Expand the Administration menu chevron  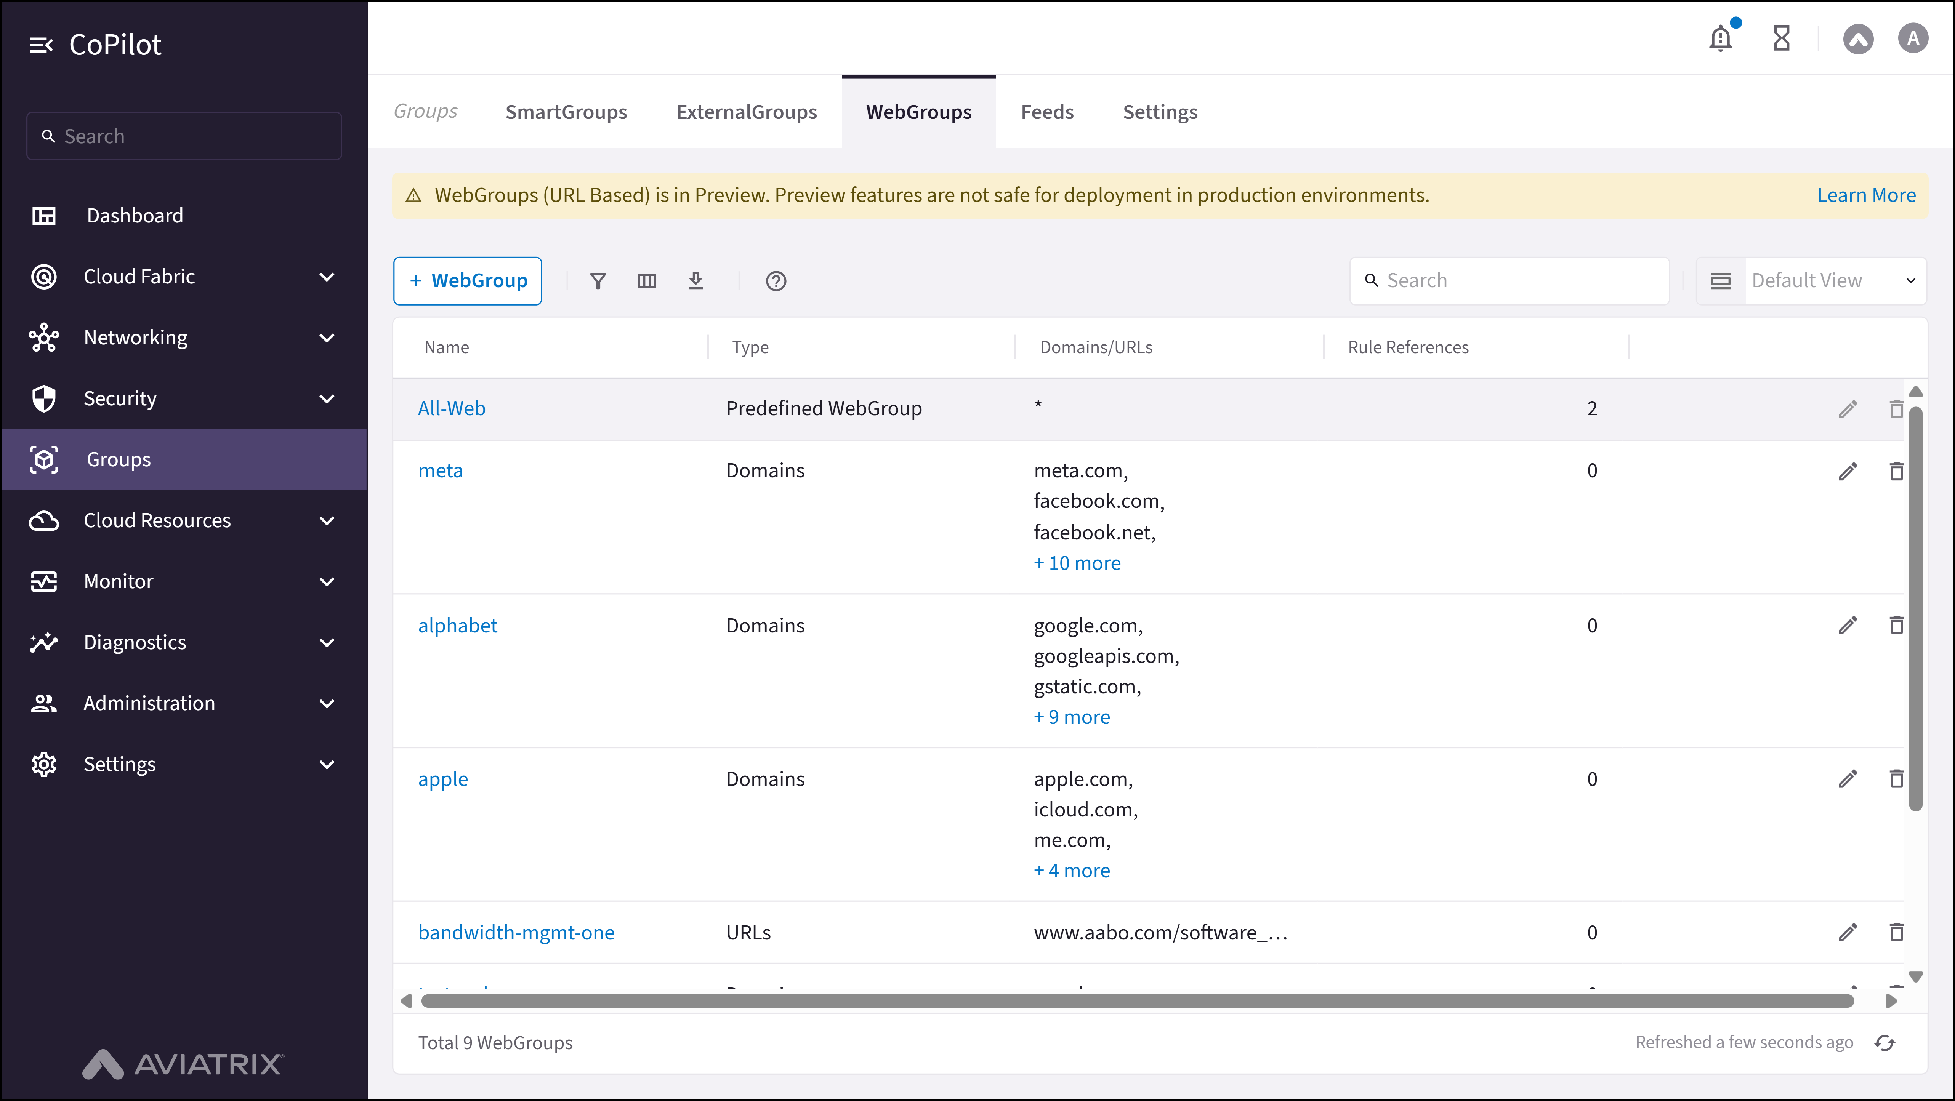(x=327, y=703)
